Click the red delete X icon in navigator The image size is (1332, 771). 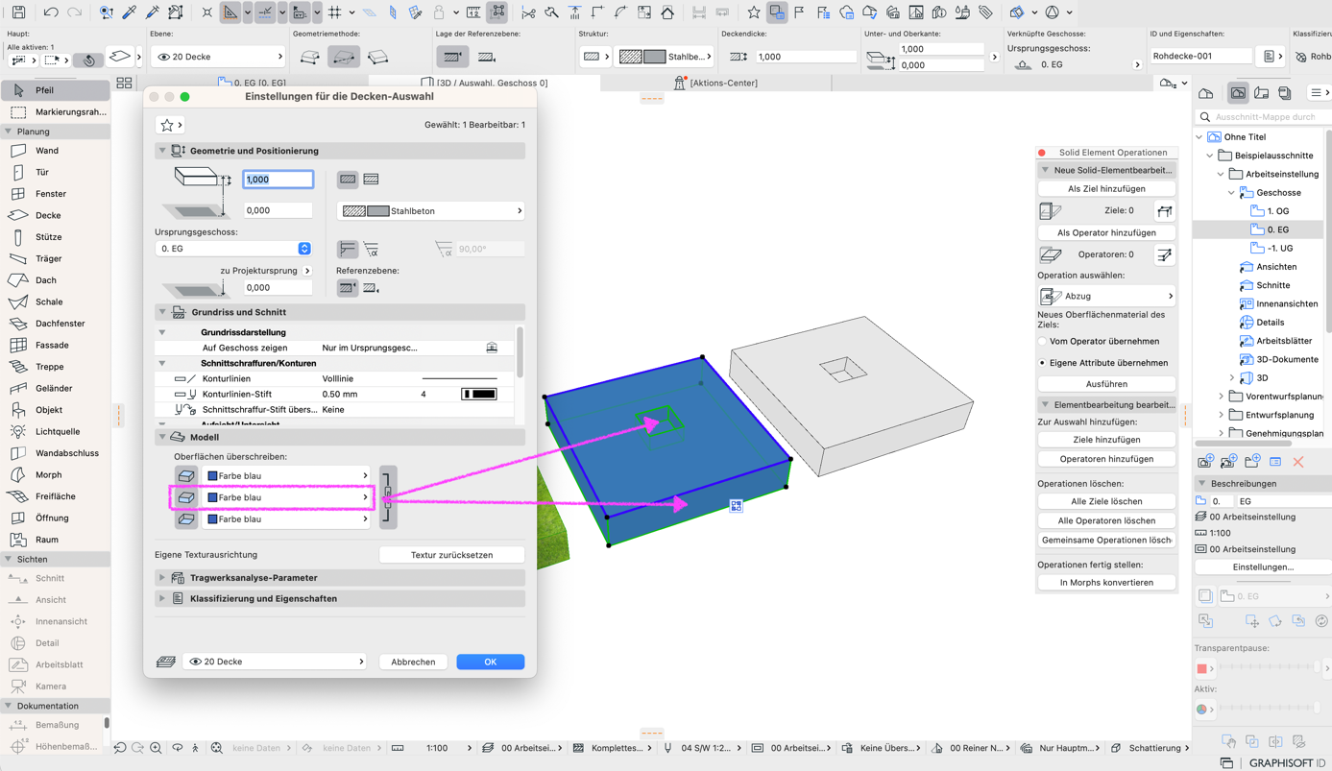point(1298,462)
